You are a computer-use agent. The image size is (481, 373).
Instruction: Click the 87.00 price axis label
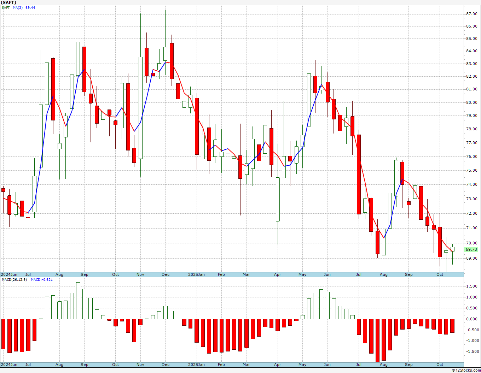tap(471, 14)
